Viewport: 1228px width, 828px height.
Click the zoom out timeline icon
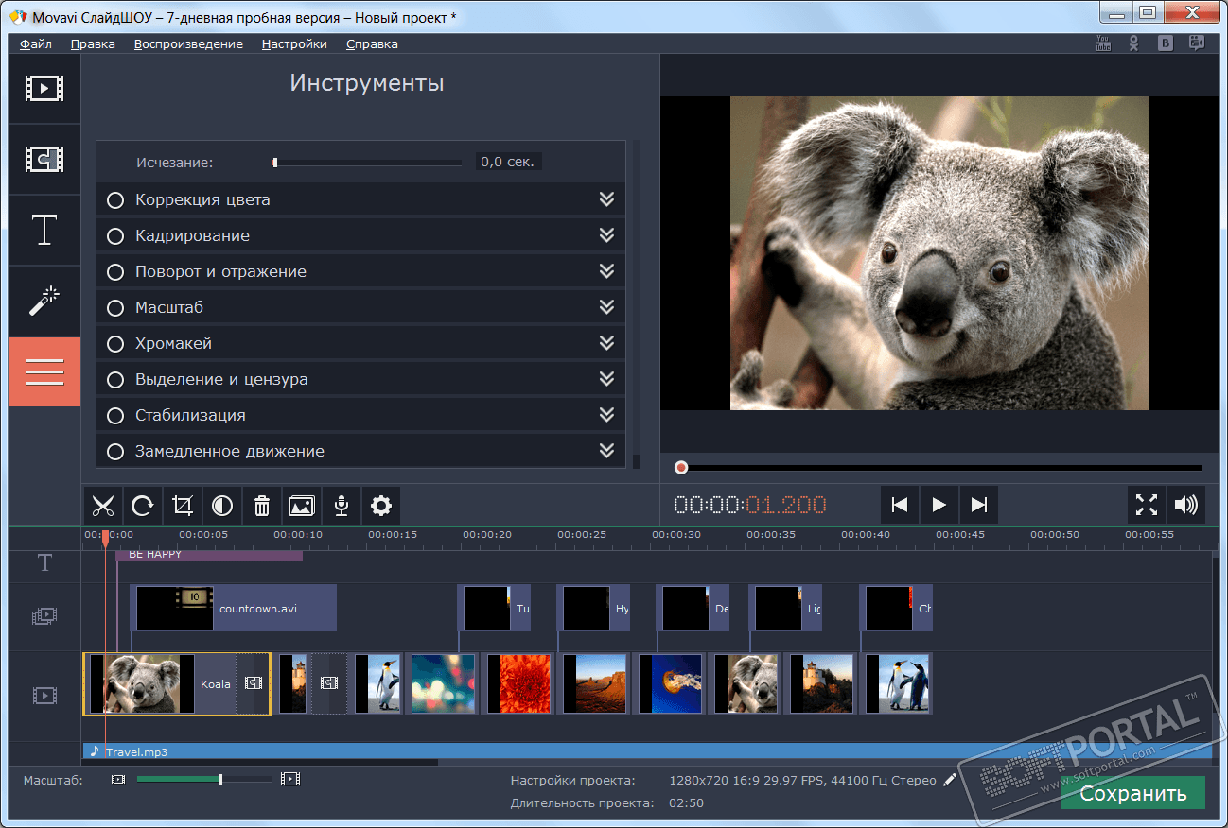[118, 780]
